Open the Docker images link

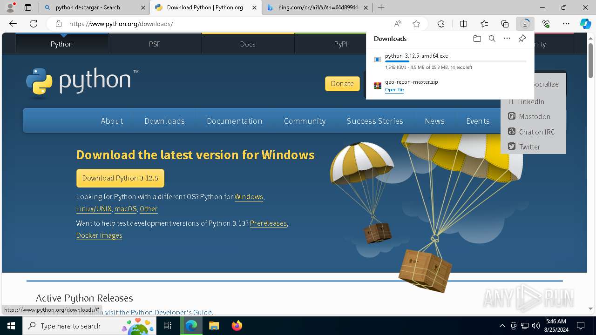tap(99, 235)
